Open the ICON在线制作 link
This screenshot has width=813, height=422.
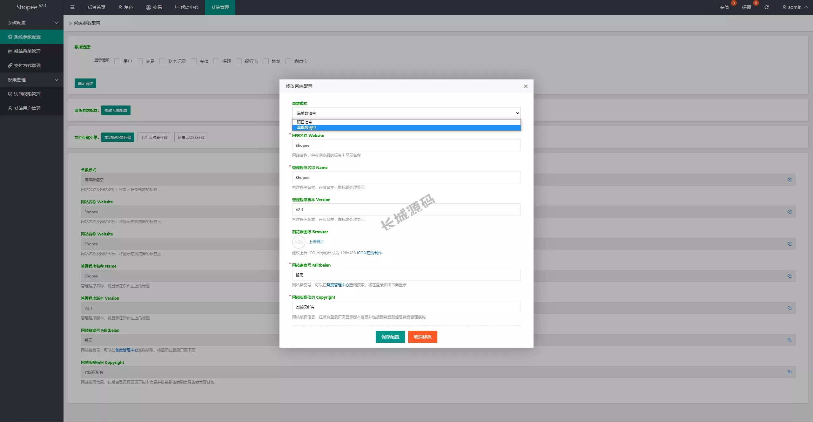pos(369,253)
